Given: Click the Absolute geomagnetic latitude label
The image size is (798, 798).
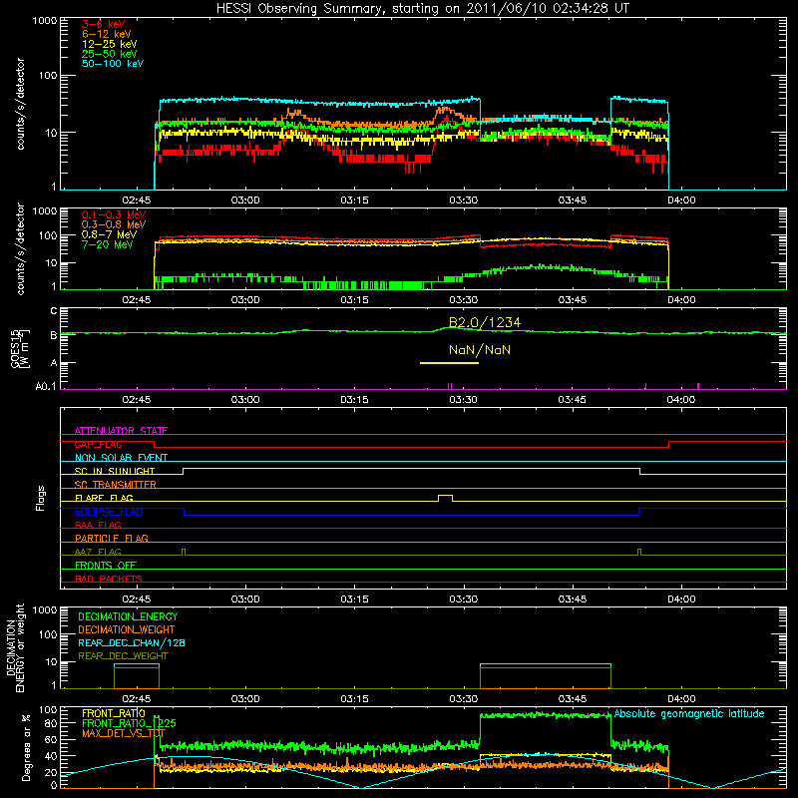Looking at the screenshot, I should (x=689, y=713).
